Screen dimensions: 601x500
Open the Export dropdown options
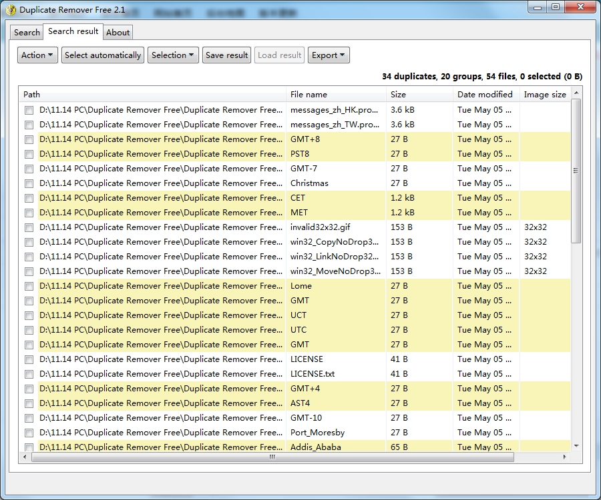point(329,55)
